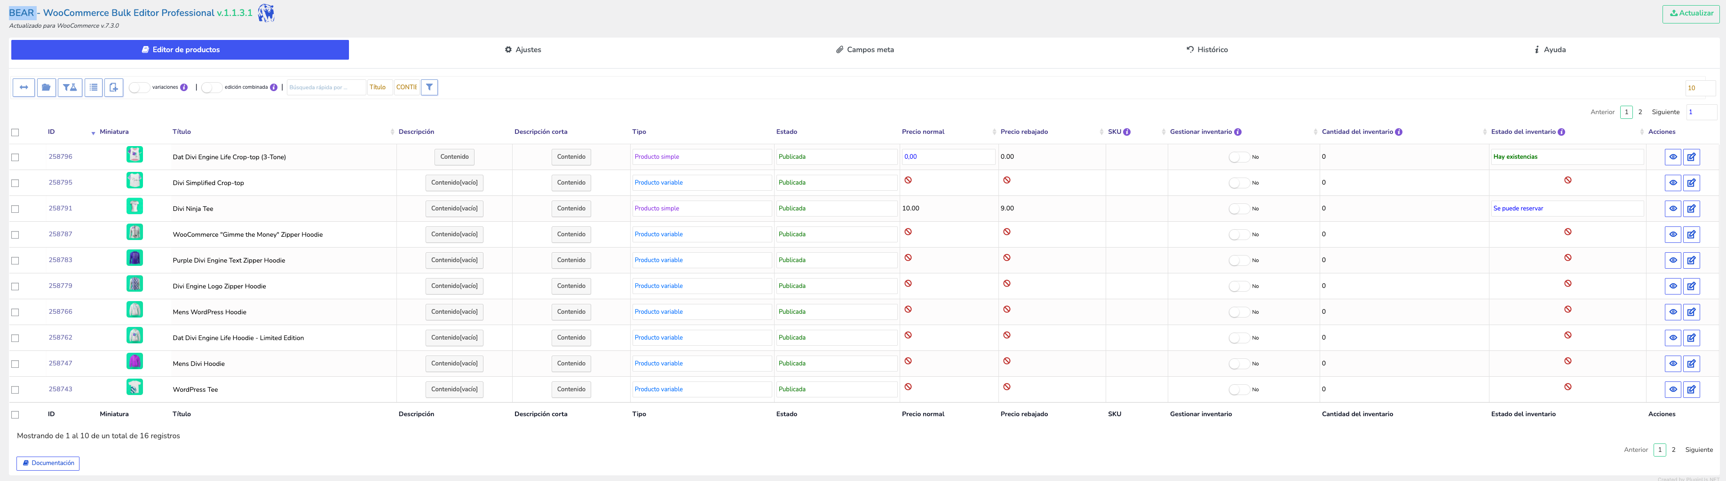Screen dimensions: 1726x481
Task: Open the Título search field selector
Action: 380,87
